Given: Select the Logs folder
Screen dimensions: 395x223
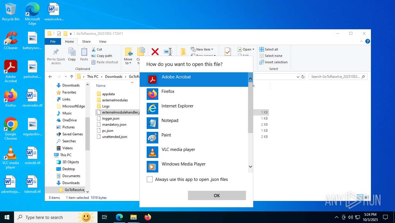Looking at the screenshot, I should 106,106.
